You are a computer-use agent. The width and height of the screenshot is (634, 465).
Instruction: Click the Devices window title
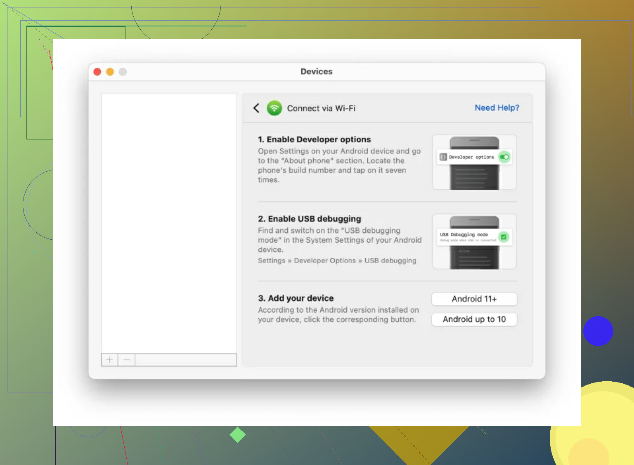click(317, 71)
